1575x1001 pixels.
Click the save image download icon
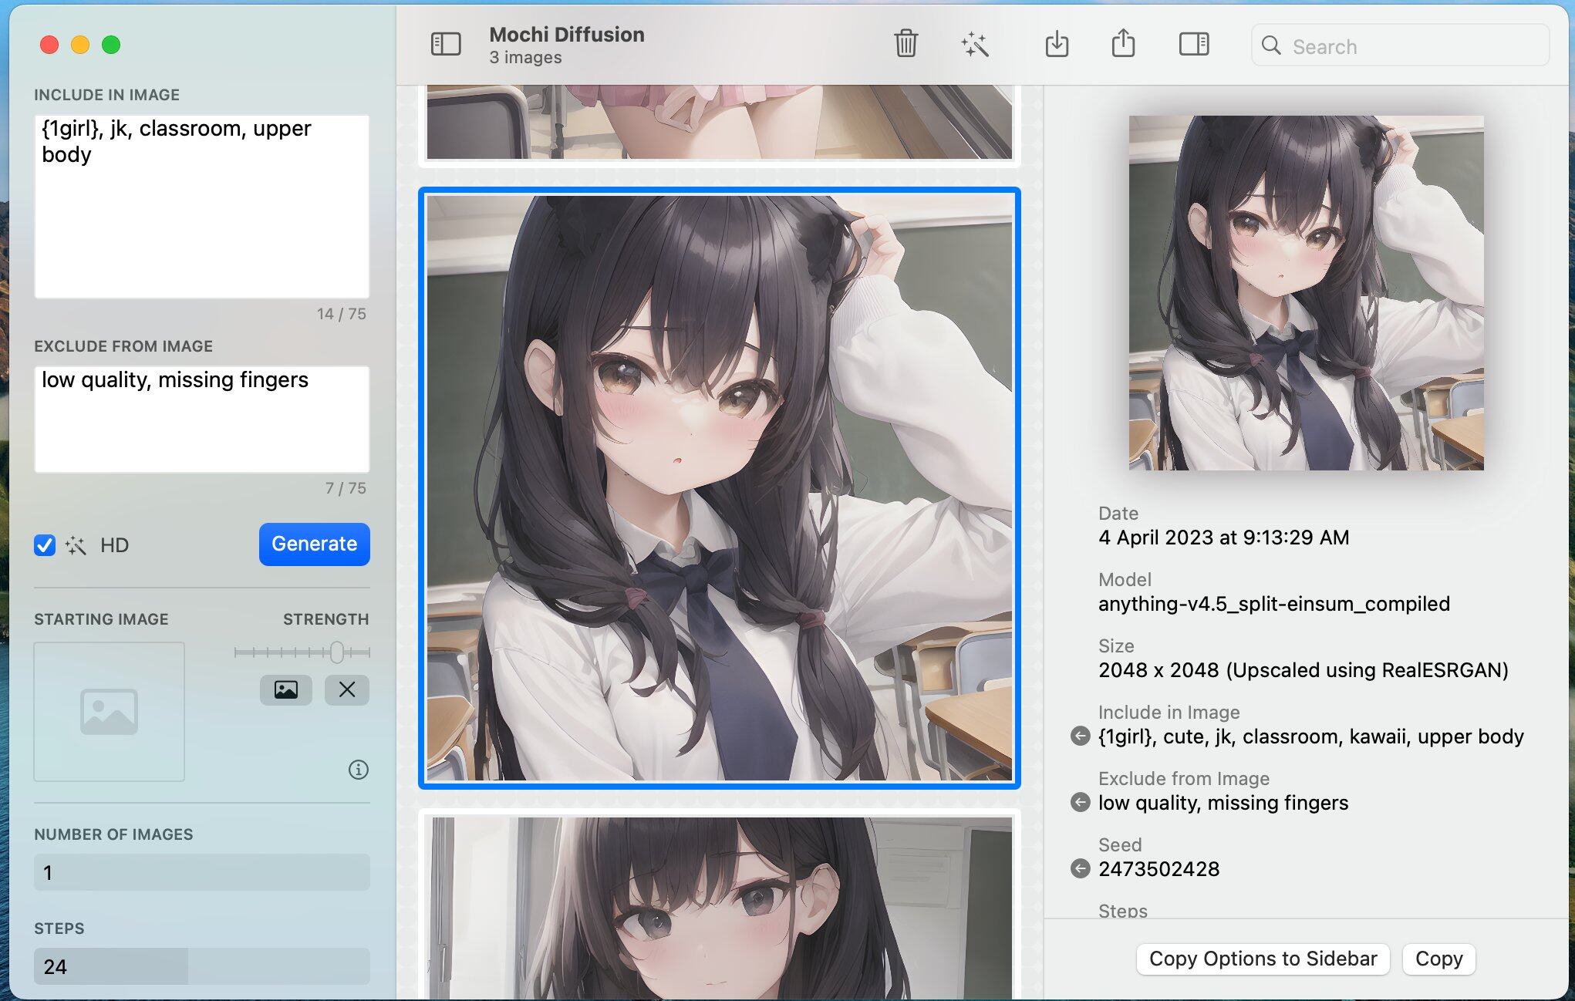tap(1057, 44)
